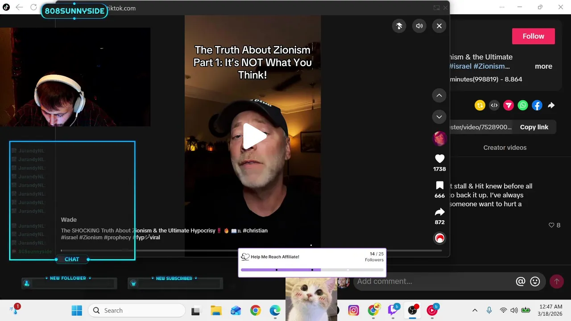Open more share options arrow
The image size is (571, 321).
(551, 105)
